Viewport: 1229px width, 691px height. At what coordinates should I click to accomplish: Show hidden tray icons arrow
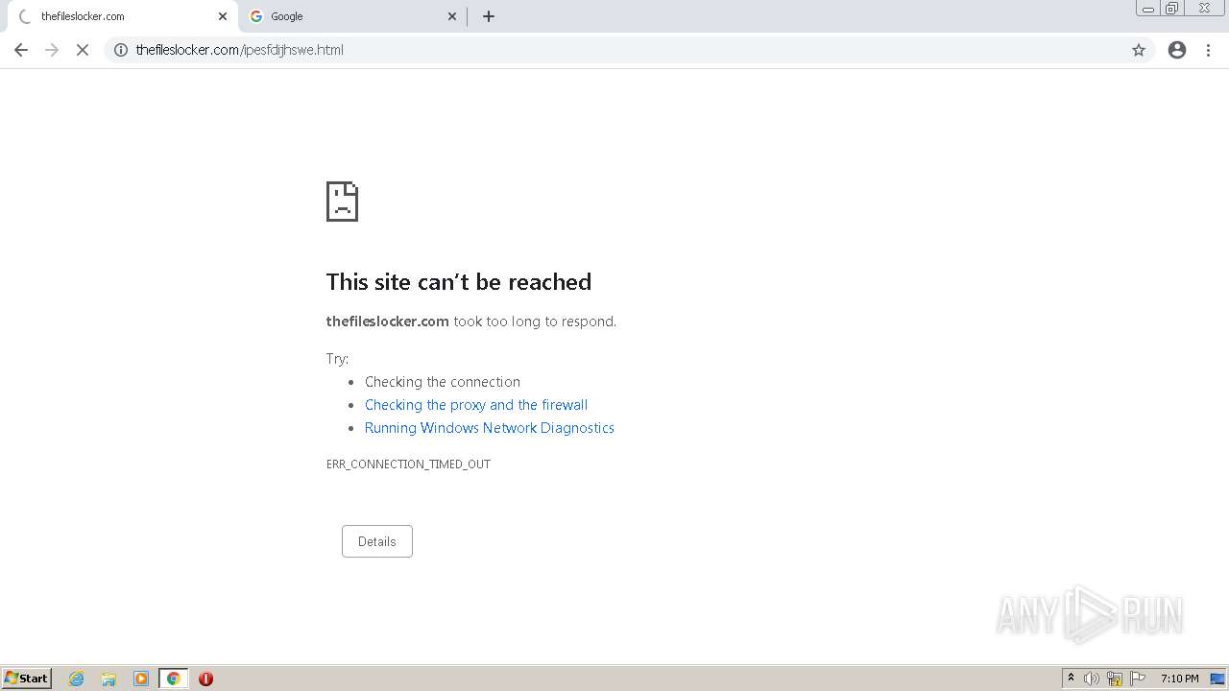tap(1071, 679)
